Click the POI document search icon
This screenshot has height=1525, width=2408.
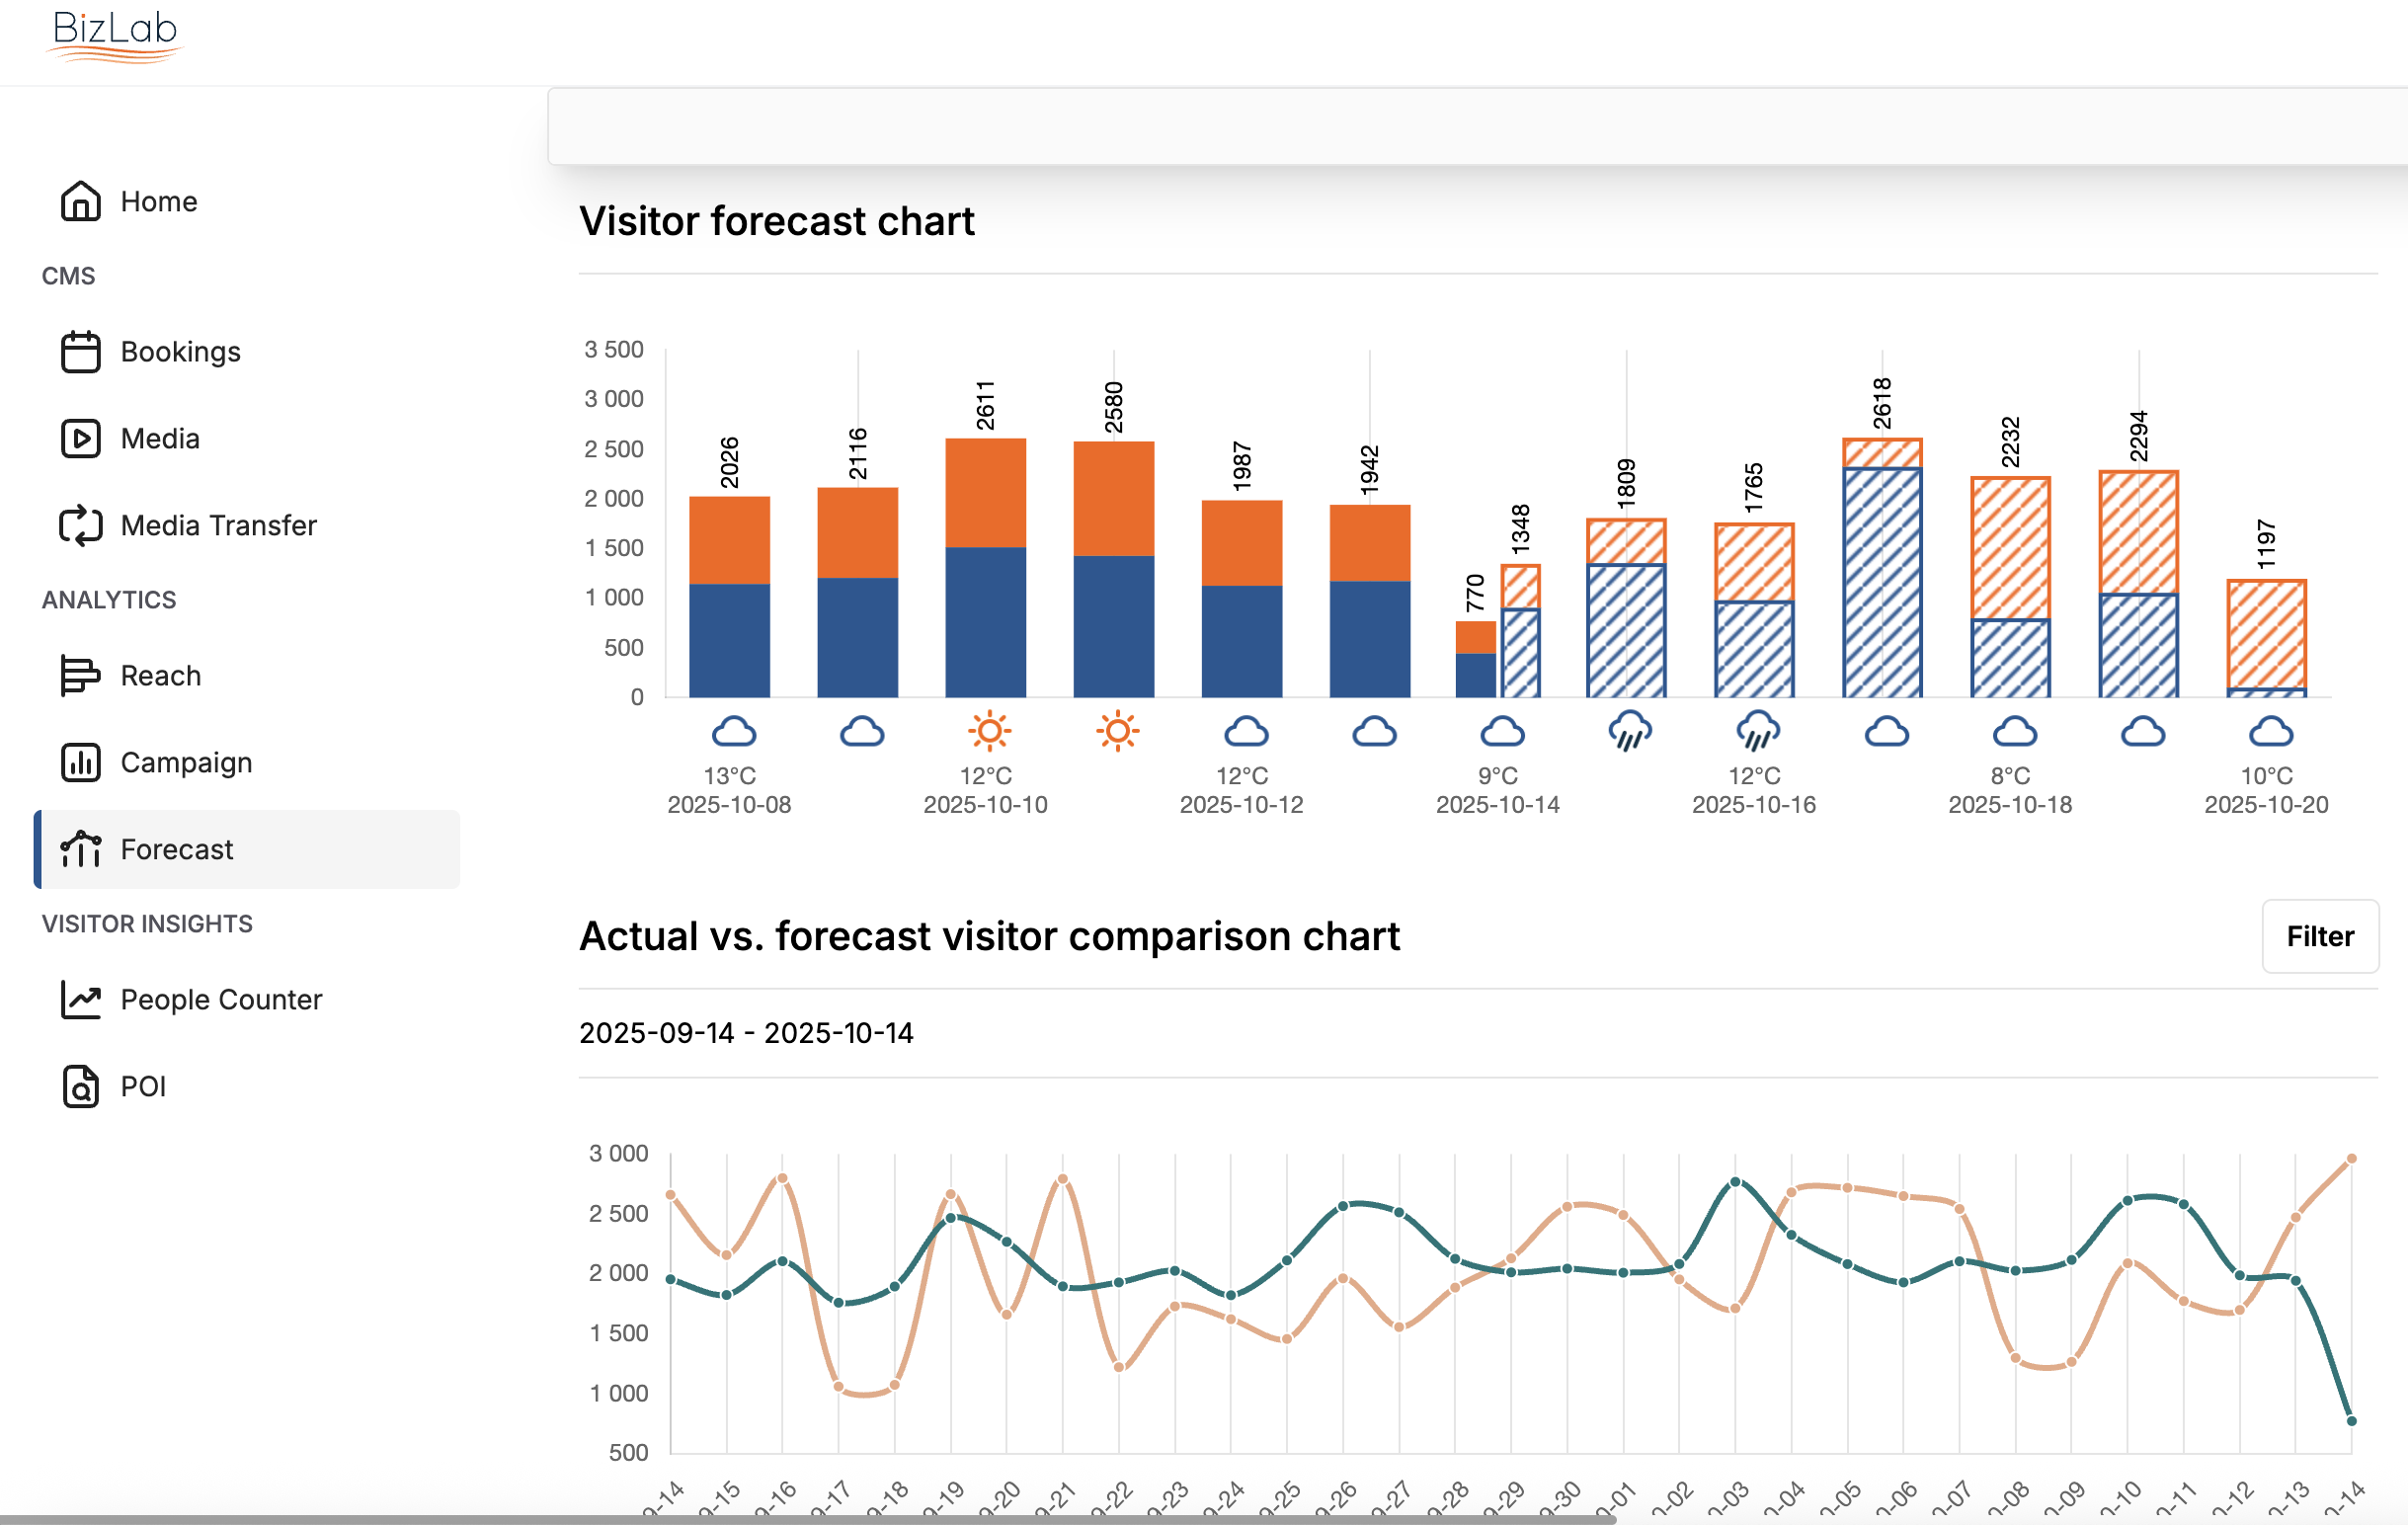(x=80, y=1087)
